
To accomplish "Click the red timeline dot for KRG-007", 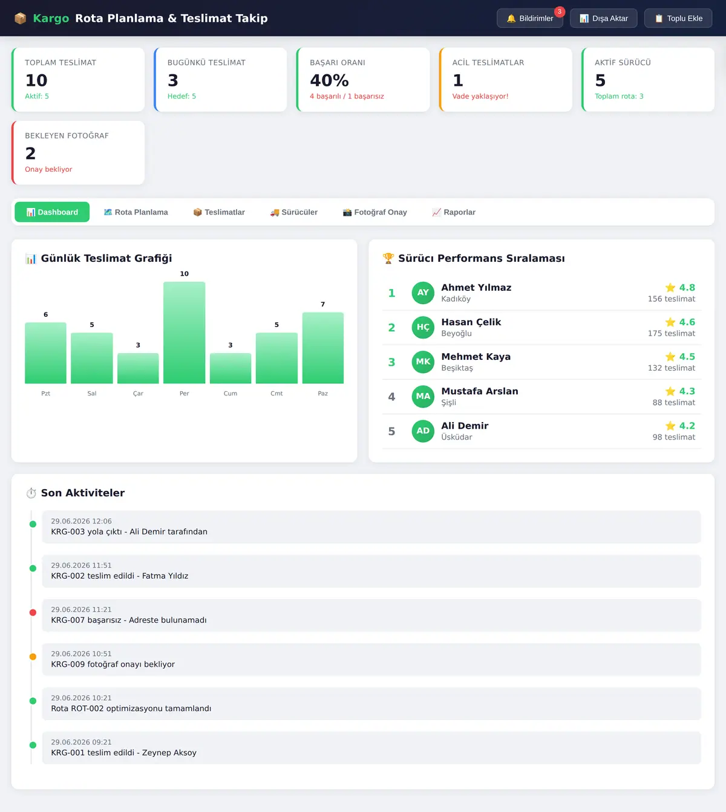I will point(33,612).
